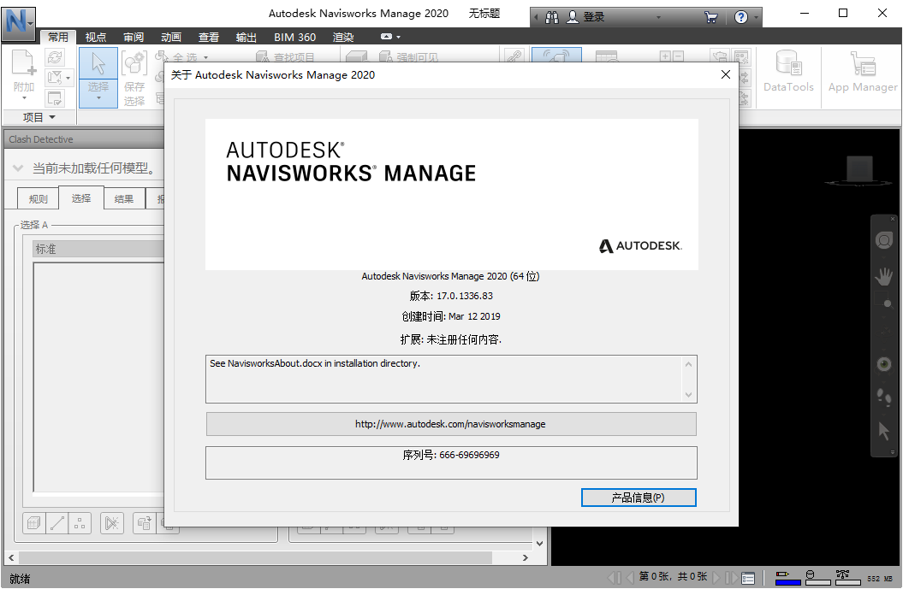Activate the Look Around eye icon
The image size is (903, 589).
coord(884,363)
